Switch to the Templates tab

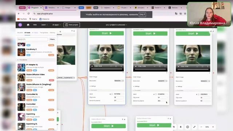pos(44,33)
